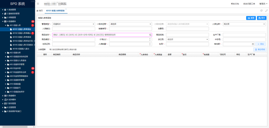Screen dimensions: 269x128
Task: Click the card icon beside 7 财务管理
Action: (5, 104)
